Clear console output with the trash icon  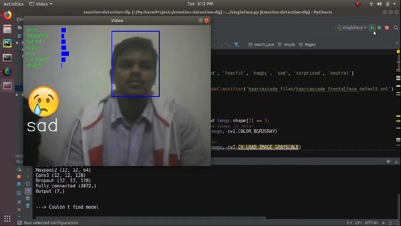(28, 205)
